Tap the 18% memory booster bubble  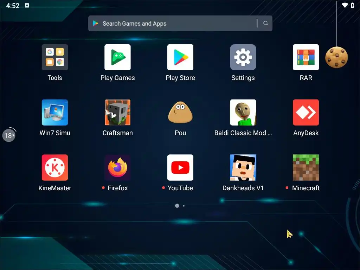(9, 135)
